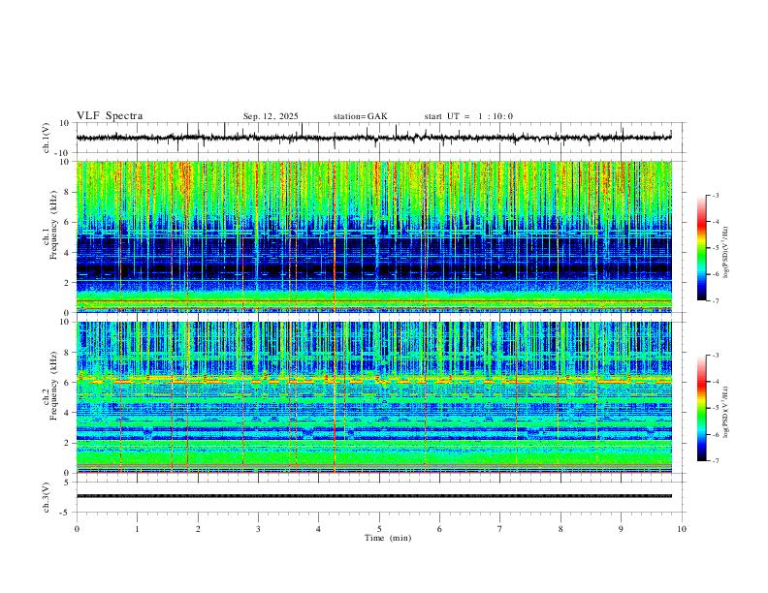The width and height of the screenshot is (768, 593).
Task: Click the "5" tick on the Time axis
Action: (379, 529)
